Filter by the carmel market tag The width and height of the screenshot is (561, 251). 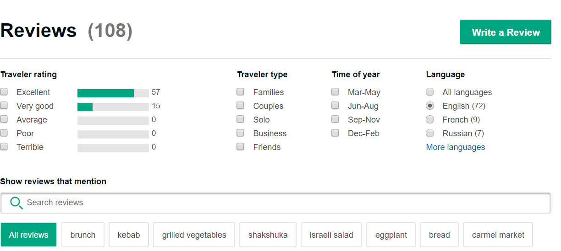[x=498, y=235]
